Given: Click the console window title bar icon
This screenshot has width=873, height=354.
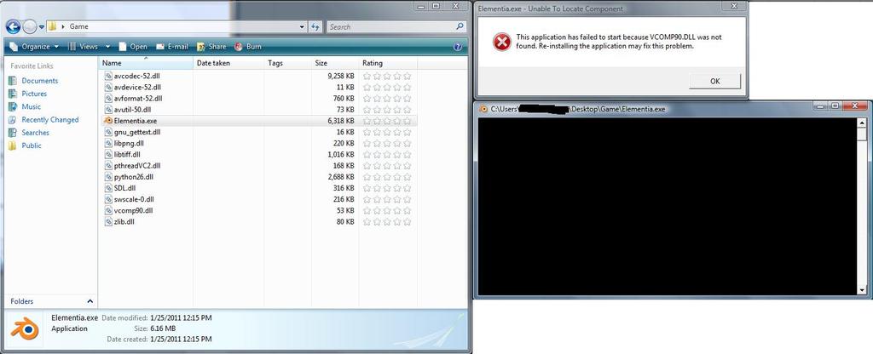Looking at the screenshot, I should point(483,109).
